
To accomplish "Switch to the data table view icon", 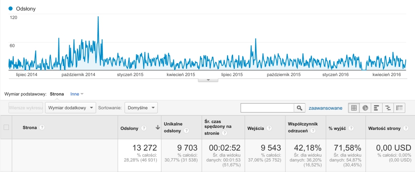I will click(354, 108).
